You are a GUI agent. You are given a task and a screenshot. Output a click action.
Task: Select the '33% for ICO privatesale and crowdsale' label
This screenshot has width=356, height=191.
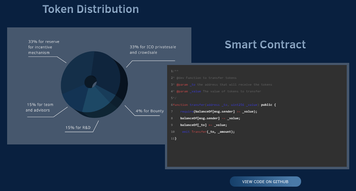click(153, 49)
